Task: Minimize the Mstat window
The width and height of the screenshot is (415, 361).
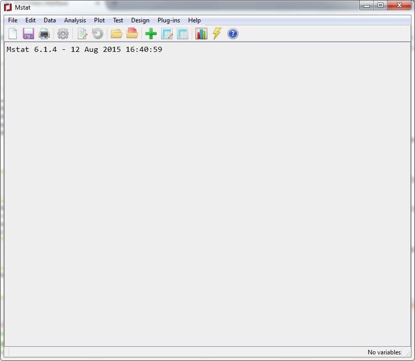Action: point(367,5)
